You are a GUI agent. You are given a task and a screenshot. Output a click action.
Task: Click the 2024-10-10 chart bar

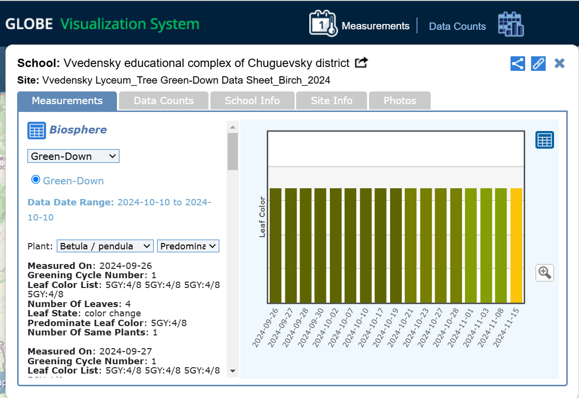click(366, 245)
